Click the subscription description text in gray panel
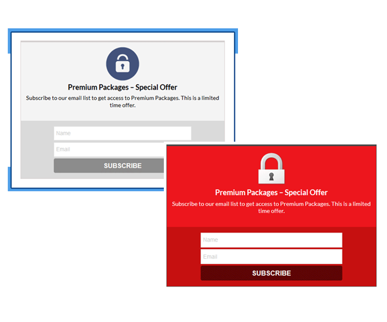The image size is (387, 322). pos(123,102)
